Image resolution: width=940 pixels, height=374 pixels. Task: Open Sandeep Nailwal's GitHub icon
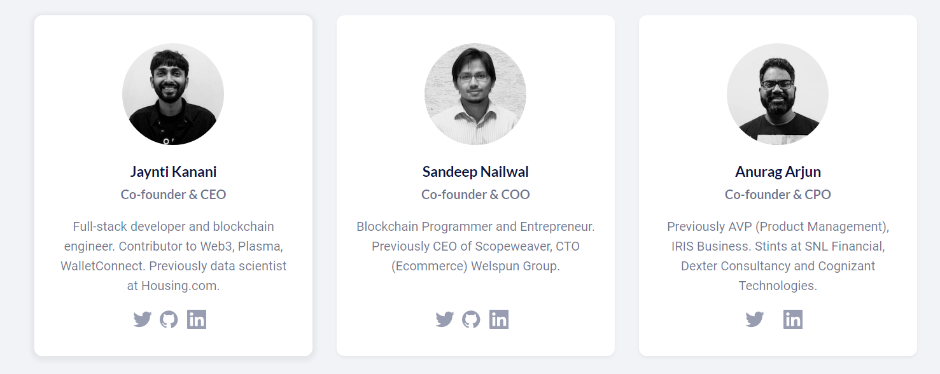(471, 319)
